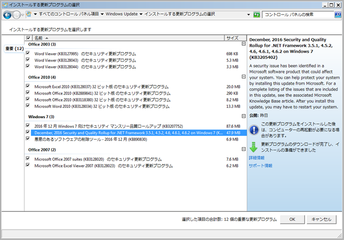344x240 pixels.
Task: Go back with the blue arrow button
Action: coord(7,15)
